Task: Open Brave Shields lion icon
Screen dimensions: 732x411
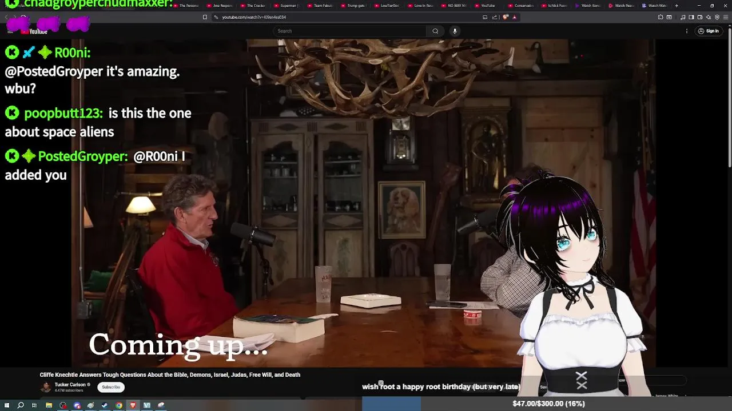Action: pos(505,17)
